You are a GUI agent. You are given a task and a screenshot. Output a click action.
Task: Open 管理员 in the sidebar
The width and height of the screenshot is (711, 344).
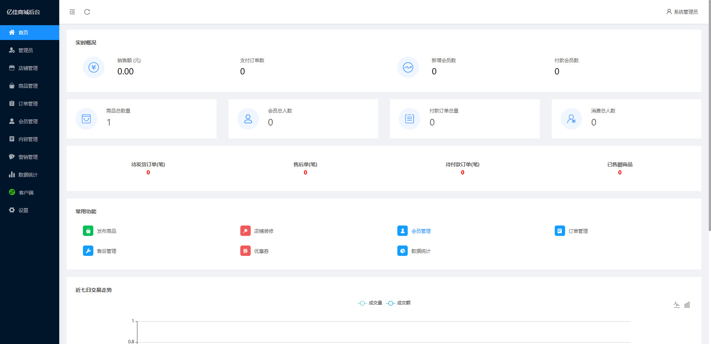30,50
